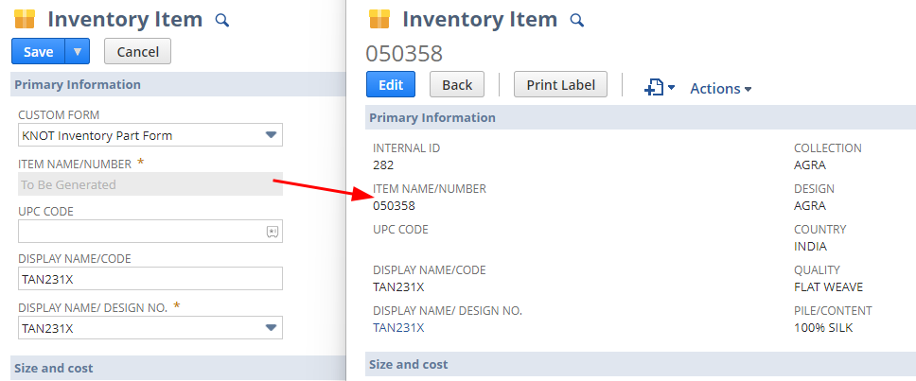Viewport: 916px width, 381px height.
Task: Click the package icon above item 050358
Action: (x=379, y=19)
